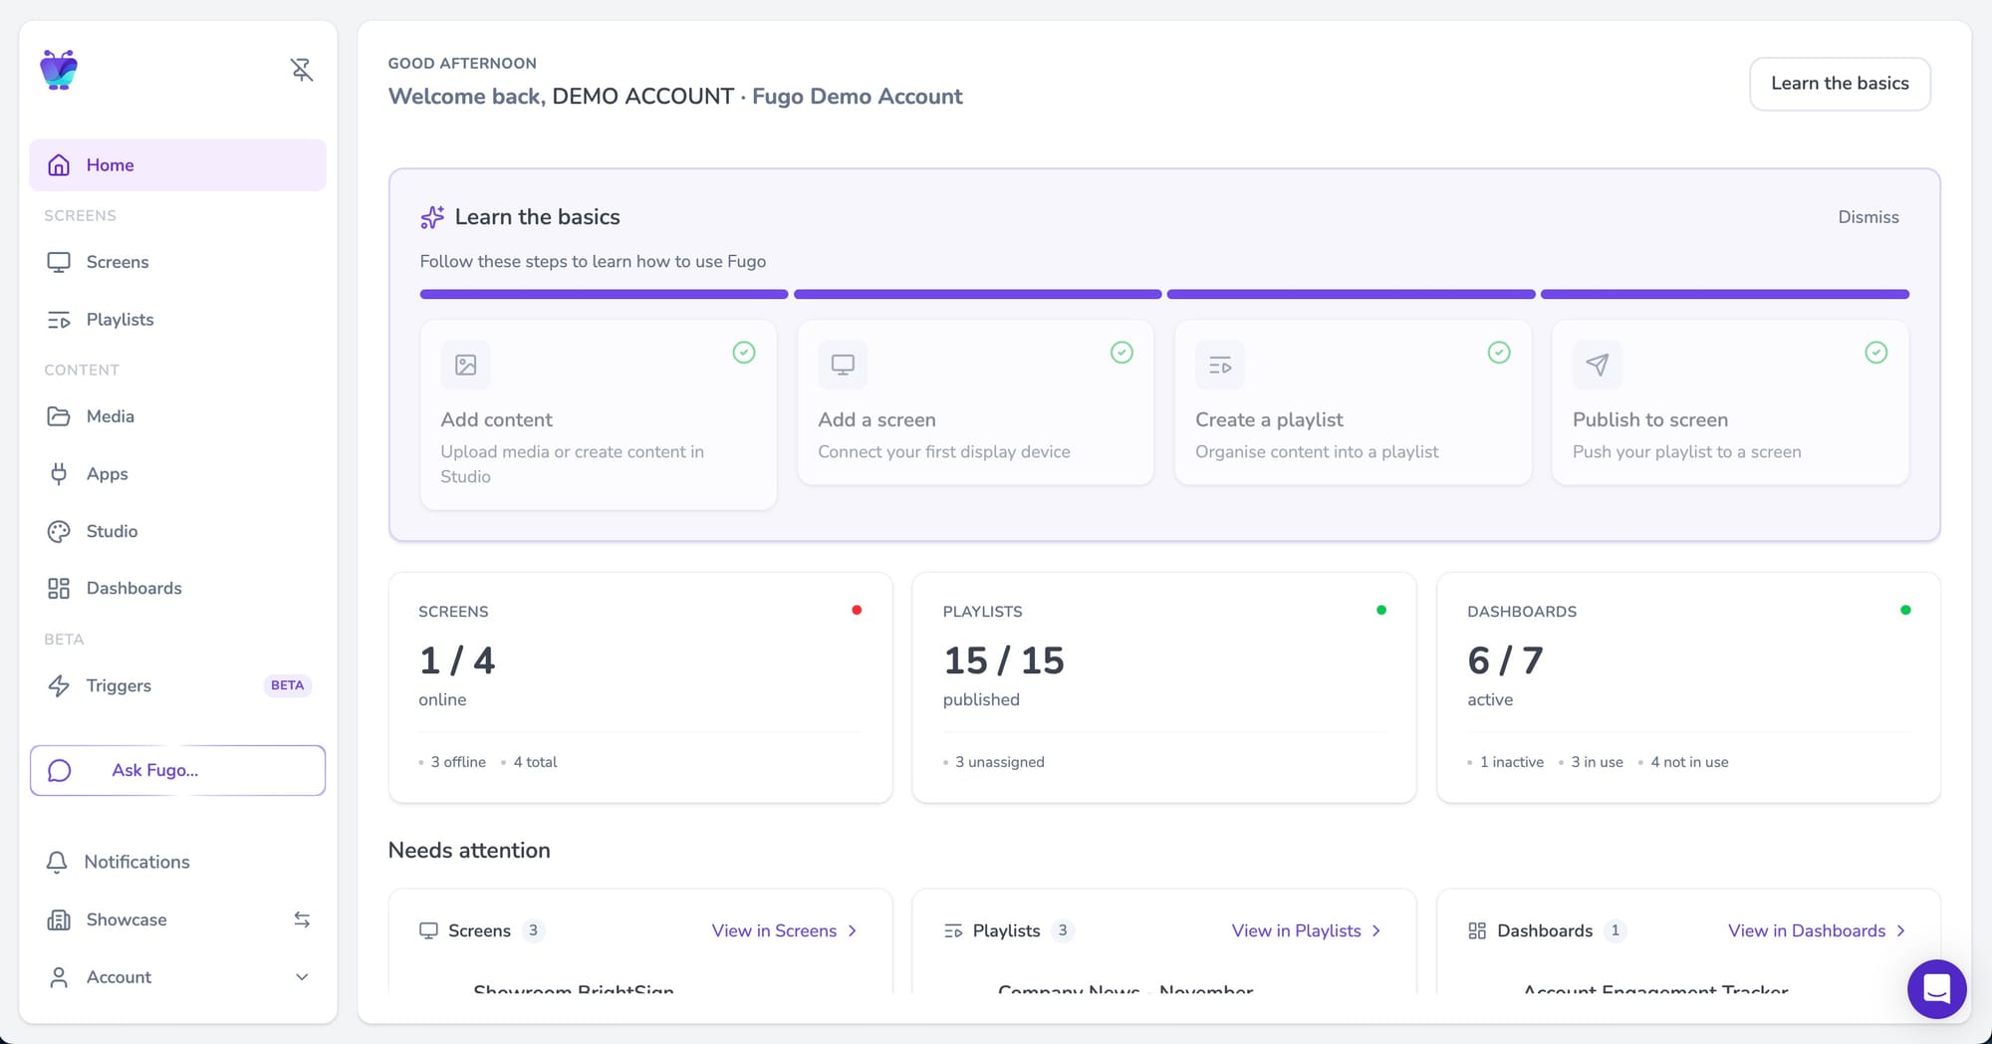Click the Add a screen monitor icon
This screenshot has width=1992, height=1044.
(843, 365)
